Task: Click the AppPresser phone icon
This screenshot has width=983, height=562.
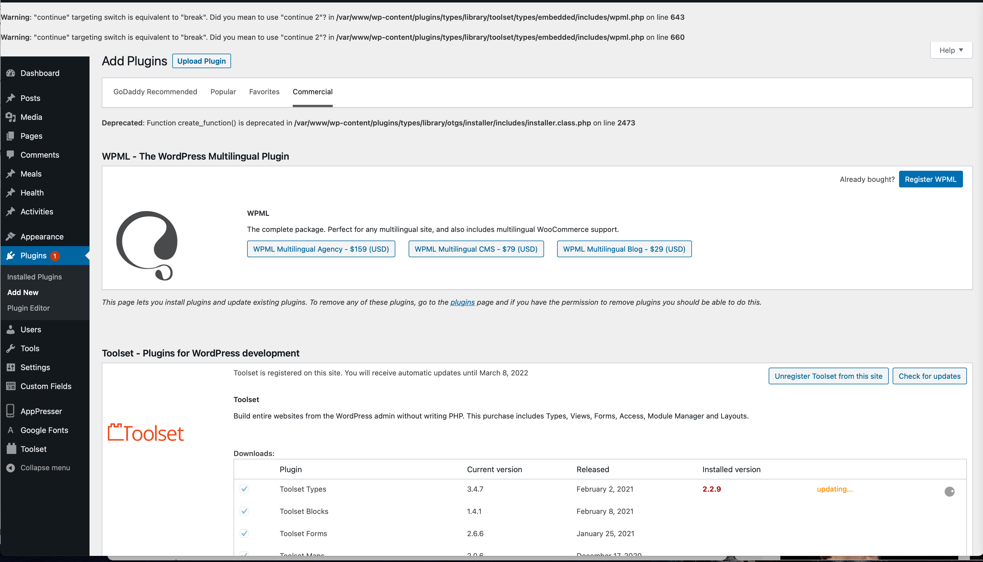Action: pos(10,411)
